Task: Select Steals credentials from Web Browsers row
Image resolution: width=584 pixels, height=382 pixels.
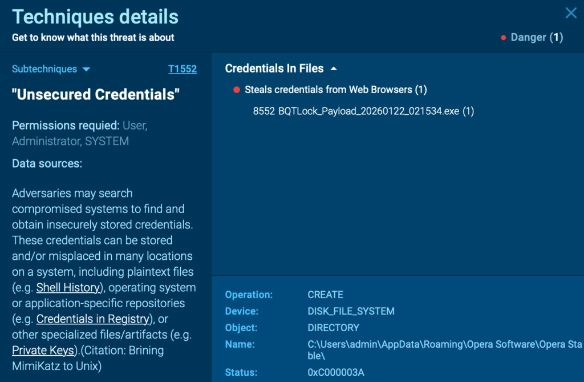Action: click(x=335, y=90)
